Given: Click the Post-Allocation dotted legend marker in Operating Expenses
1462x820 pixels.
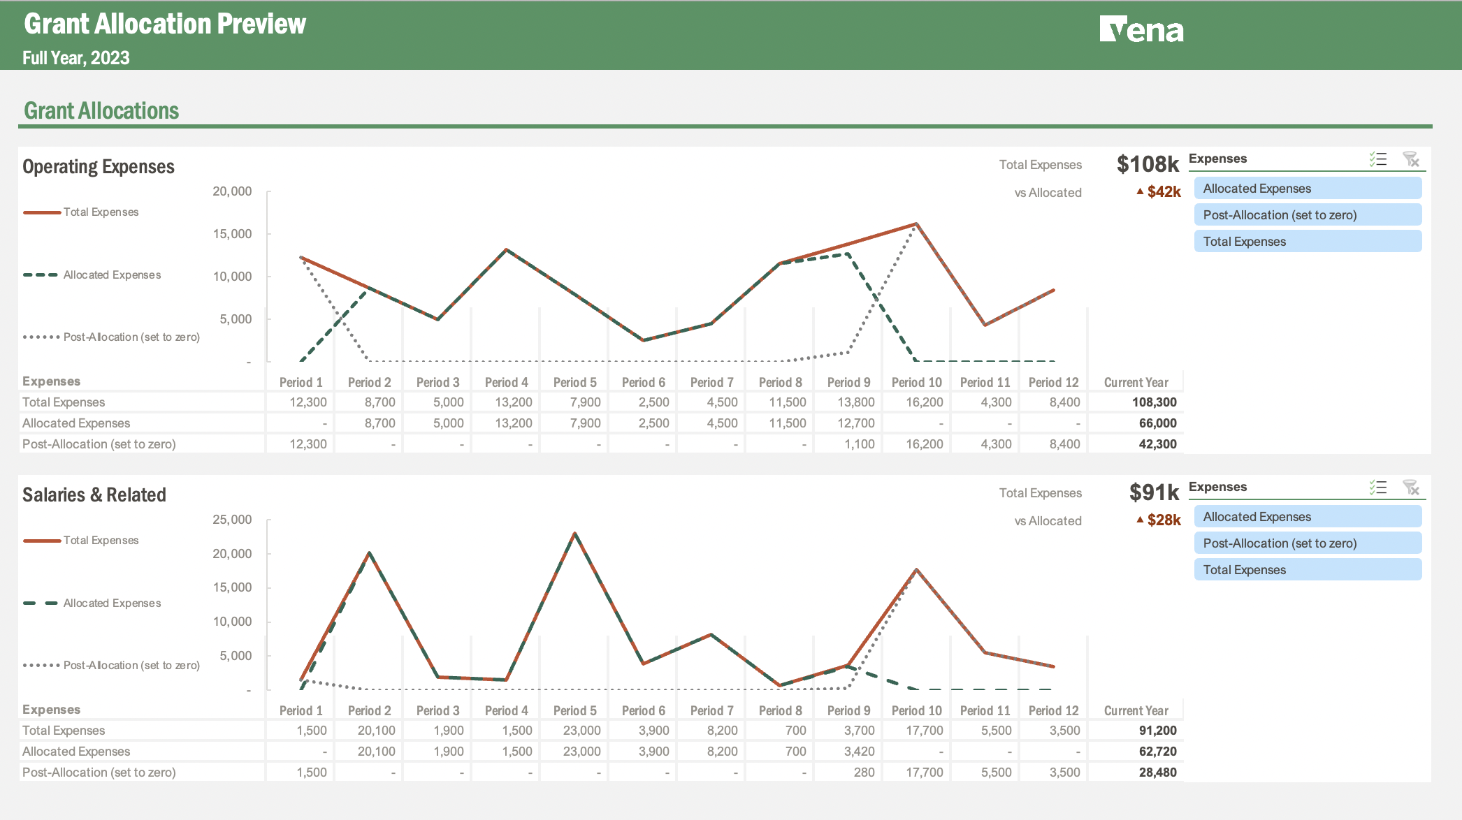Looking at the screenshot, I should (x=41, y=337).
